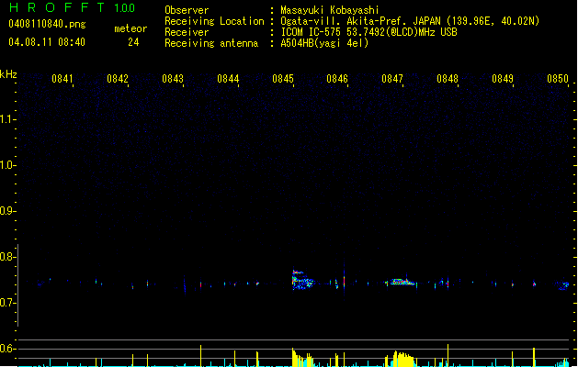
Task: Click the 0847 time marker
Action: (x=392, y=79)
